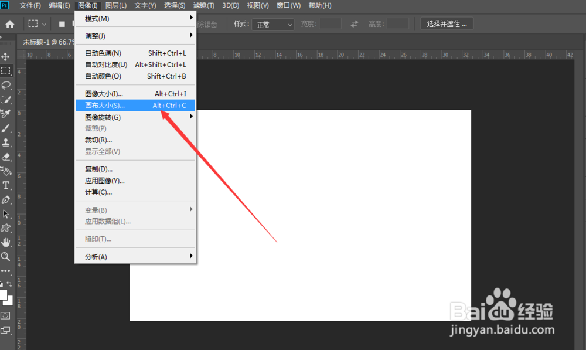Click the 宽度 input field

pyautogui.click(x=330, y=24)
